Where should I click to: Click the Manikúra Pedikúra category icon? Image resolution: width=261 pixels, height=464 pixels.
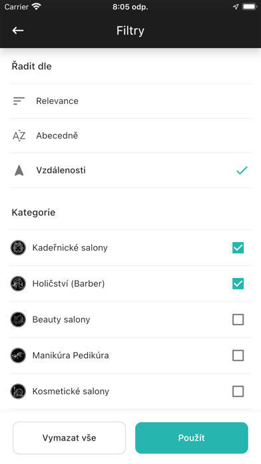tap(18, 355)
